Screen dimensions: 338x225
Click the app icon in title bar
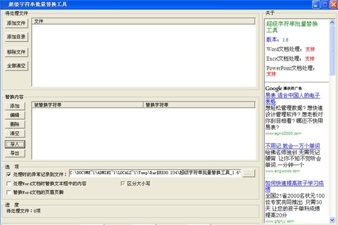4,4
